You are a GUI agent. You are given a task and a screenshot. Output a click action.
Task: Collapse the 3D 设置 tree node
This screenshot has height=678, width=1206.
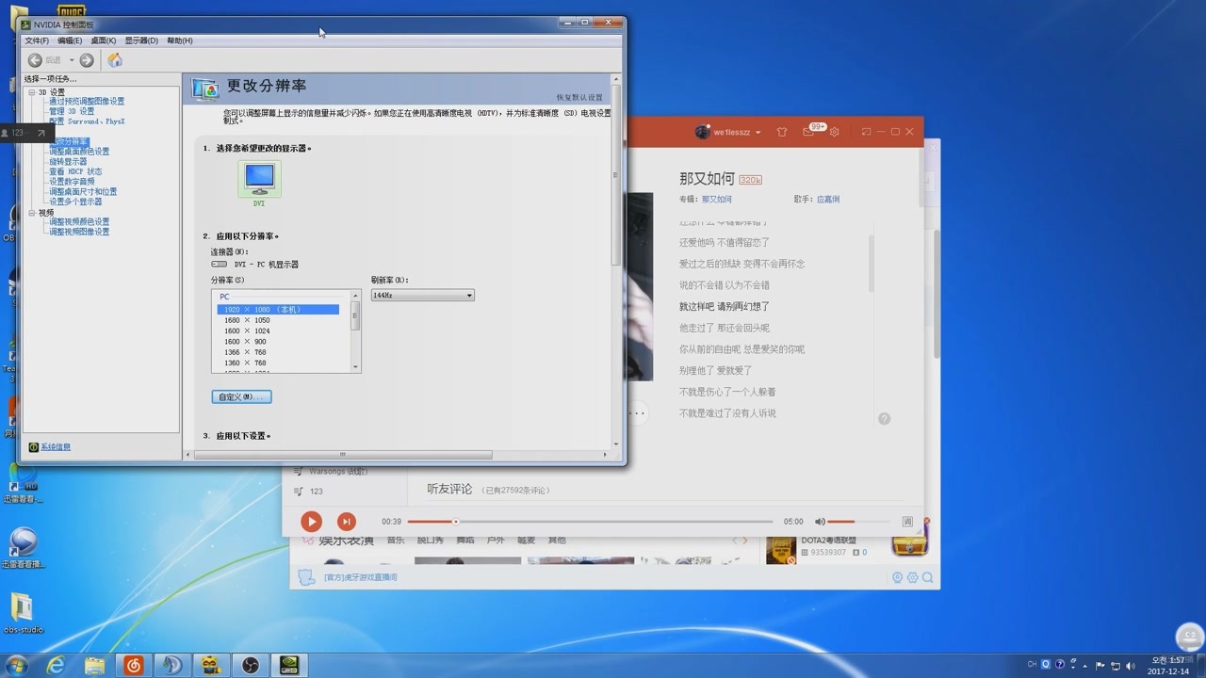[x=31, y=92]
